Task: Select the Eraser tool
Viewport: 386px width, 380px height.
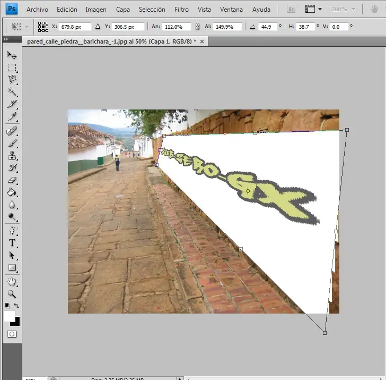Action: point(12,180)
